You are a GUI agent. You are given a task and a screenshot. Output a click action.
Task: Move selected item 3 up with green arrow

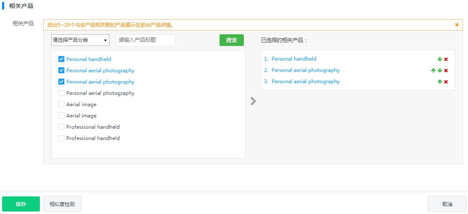pos(439,82)
